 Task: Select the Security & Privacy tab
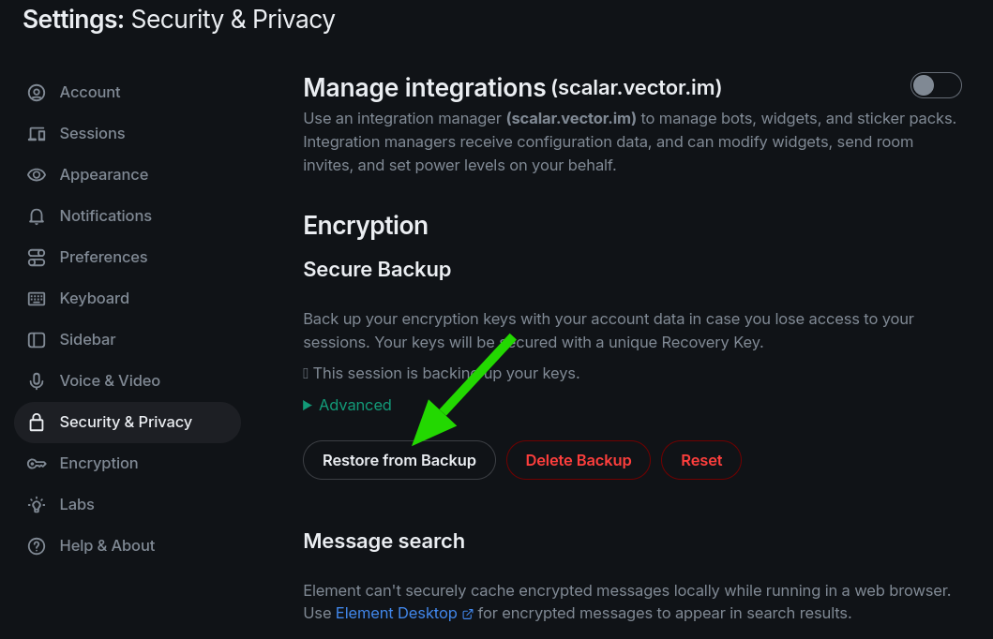(x=126, y=423)
